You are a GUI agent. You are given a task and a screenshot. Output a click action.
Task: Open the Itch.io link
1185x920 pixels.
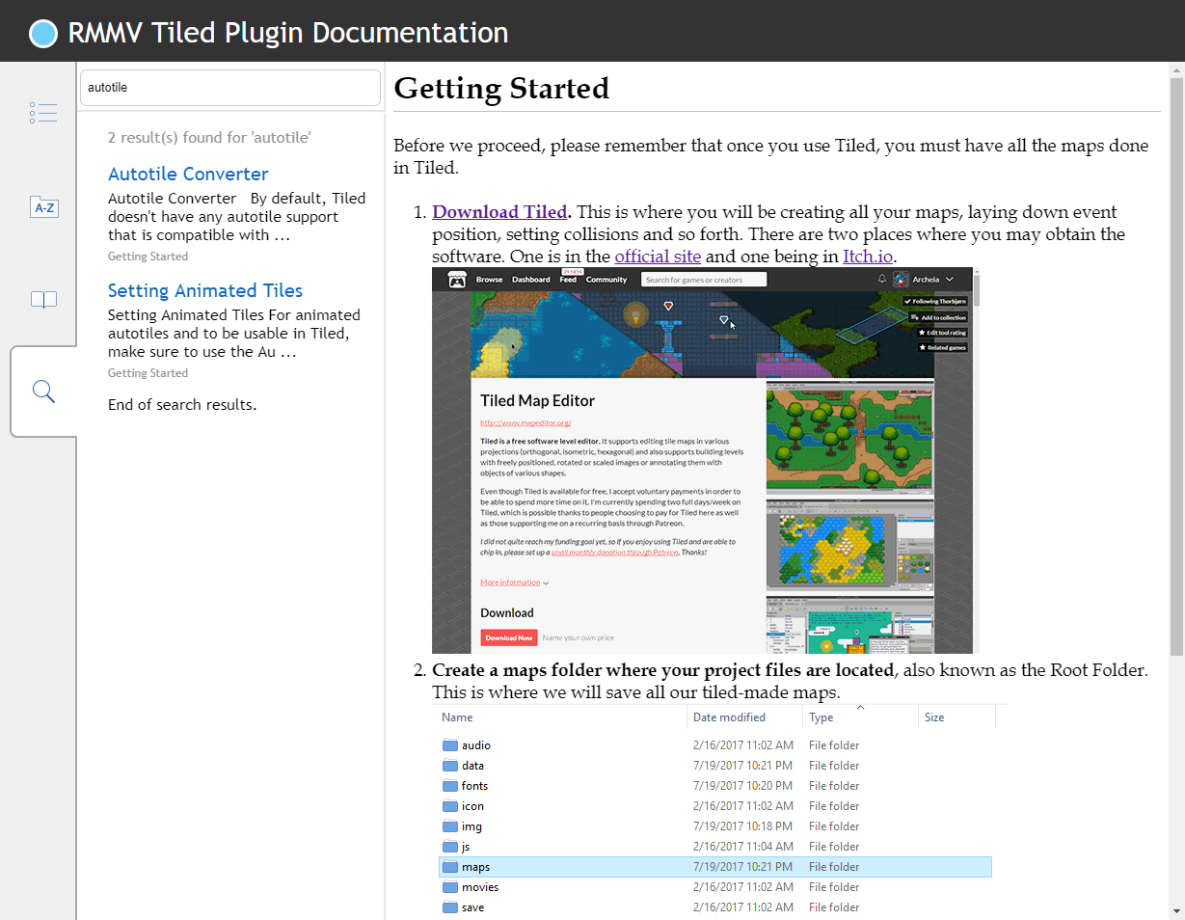pos(868,257)
